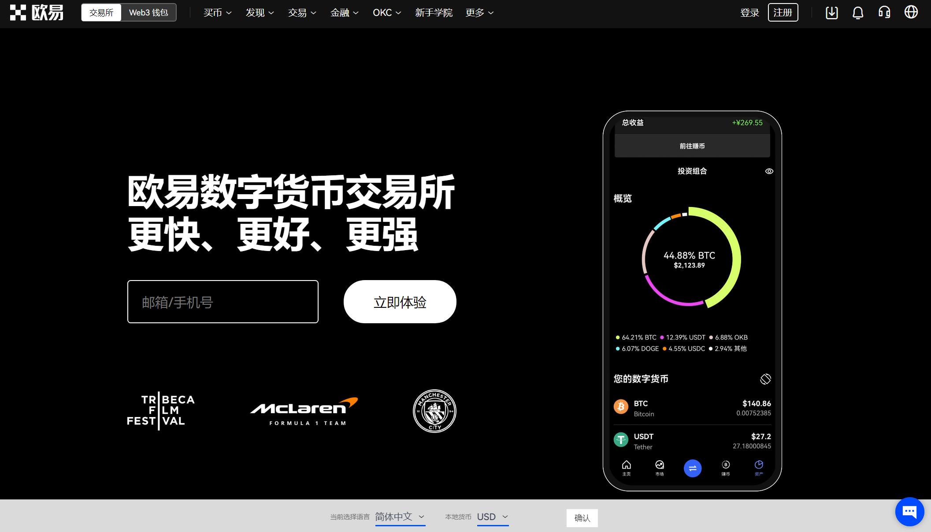Viewport: 931px width, 532px height.
Task: Expand the 更多 dropdown menu
Action: (479, 13)
